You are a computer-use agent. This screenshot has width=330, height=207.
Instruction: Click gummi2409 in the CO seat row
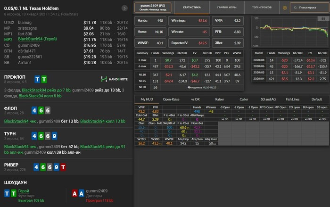pos(29,45)
